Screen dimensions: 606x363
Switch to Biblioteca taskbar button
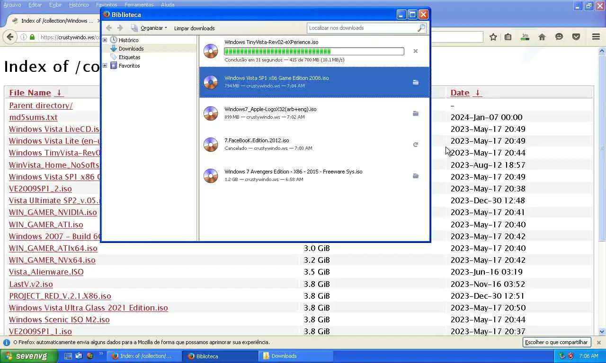pos(220,356)
